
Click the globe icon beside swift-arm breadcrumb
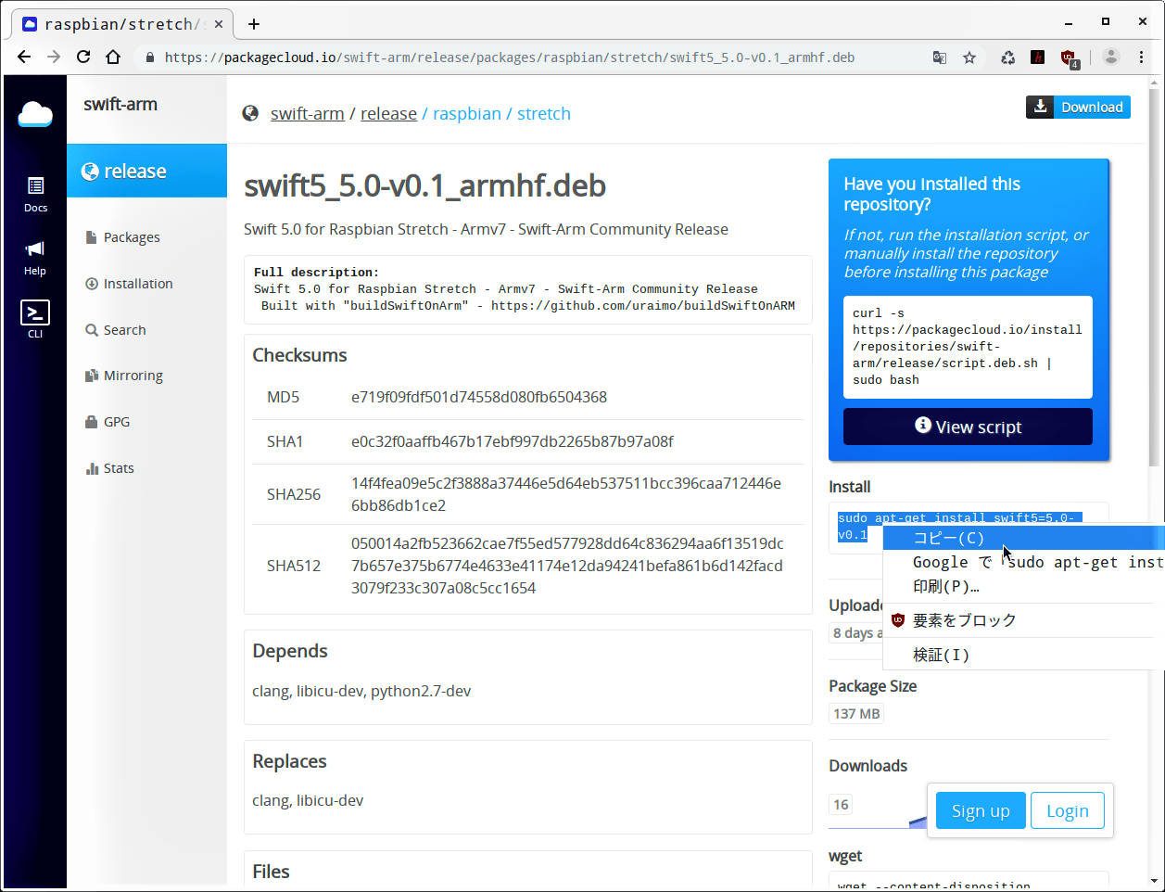(x=250, y=113)
